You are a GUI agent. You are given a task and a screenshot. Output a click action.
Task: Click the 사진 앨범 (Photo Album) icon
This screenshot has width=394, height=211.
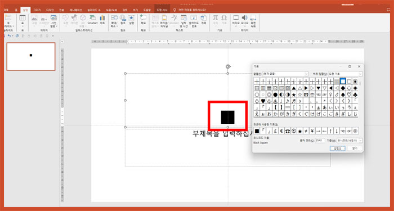pos(53,18)
